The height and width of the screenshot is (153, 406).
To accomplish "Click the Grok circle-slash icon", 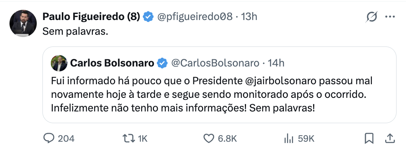I will click(x=372, y=17).
